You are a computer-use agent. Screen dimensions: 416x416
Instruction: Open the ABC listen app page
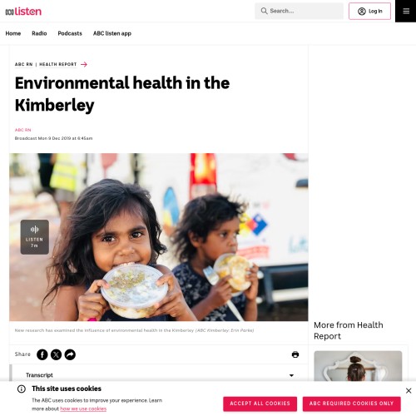(112, 33)
